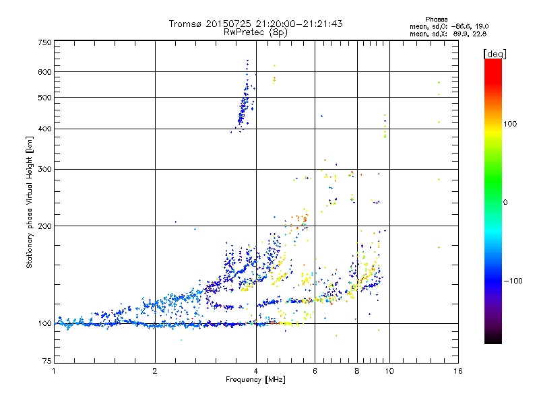The image size is (539, 404).
Task: Click the '[deg]' colorbar unit label
Action: click(x=495, y=54)
